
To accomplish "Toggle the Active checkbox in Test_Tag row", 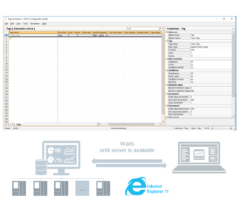I will pos(77,35).
